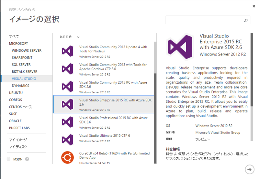Click イメージの選択 heading
Screen dimensions: 259x179
pyautogui.click(x=34, y=19)
